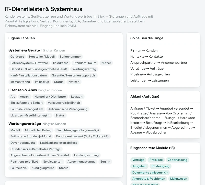205x185 pixels.
Task: Select Garantie / Herstellersupport bis chip
Action: pos(74,75)
